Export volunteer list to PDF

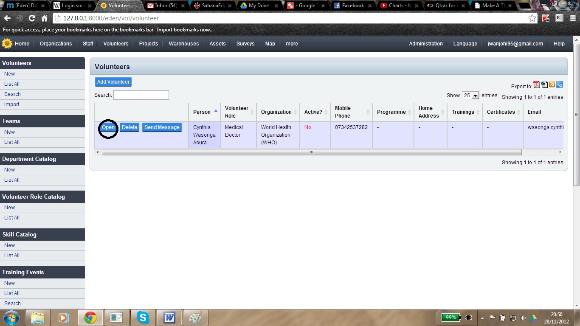(537, 84)
